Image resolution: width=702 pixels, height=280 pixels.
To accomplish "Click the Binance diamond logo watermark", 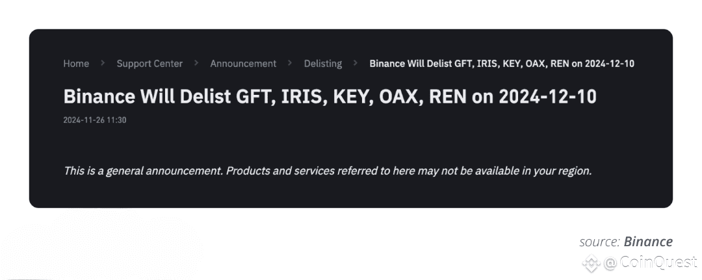I will pos(591,263).
